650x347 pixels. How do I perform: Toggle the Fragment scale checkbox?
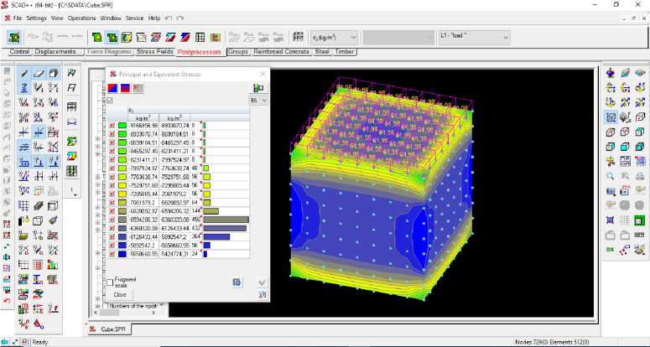(110, 282)
